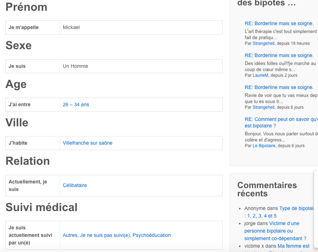Open Victime d'une personne bipolaire article link
Viewport: 318px width, 252px height.
(x=275, y=231)
